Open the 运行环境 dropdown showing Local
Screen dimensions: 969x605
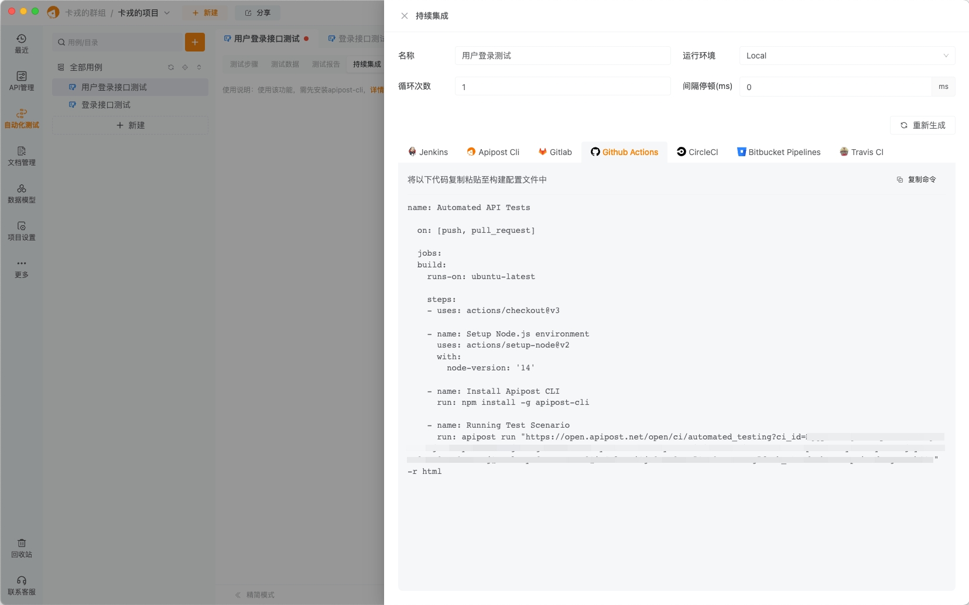(847, 56)
